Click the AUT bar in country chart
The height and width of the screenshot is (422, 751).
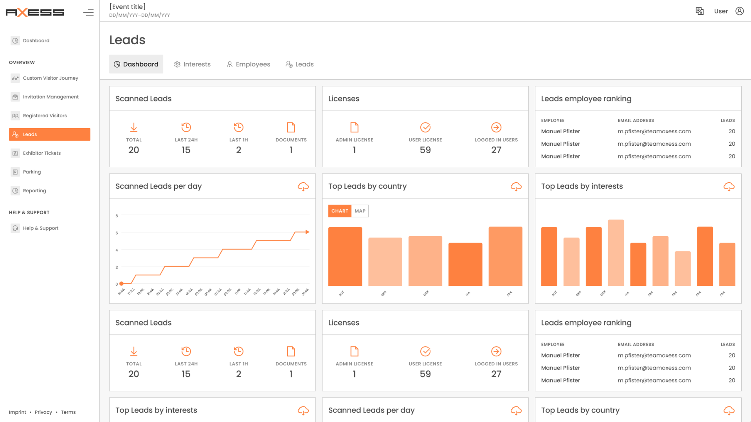(x=345, y=256)
